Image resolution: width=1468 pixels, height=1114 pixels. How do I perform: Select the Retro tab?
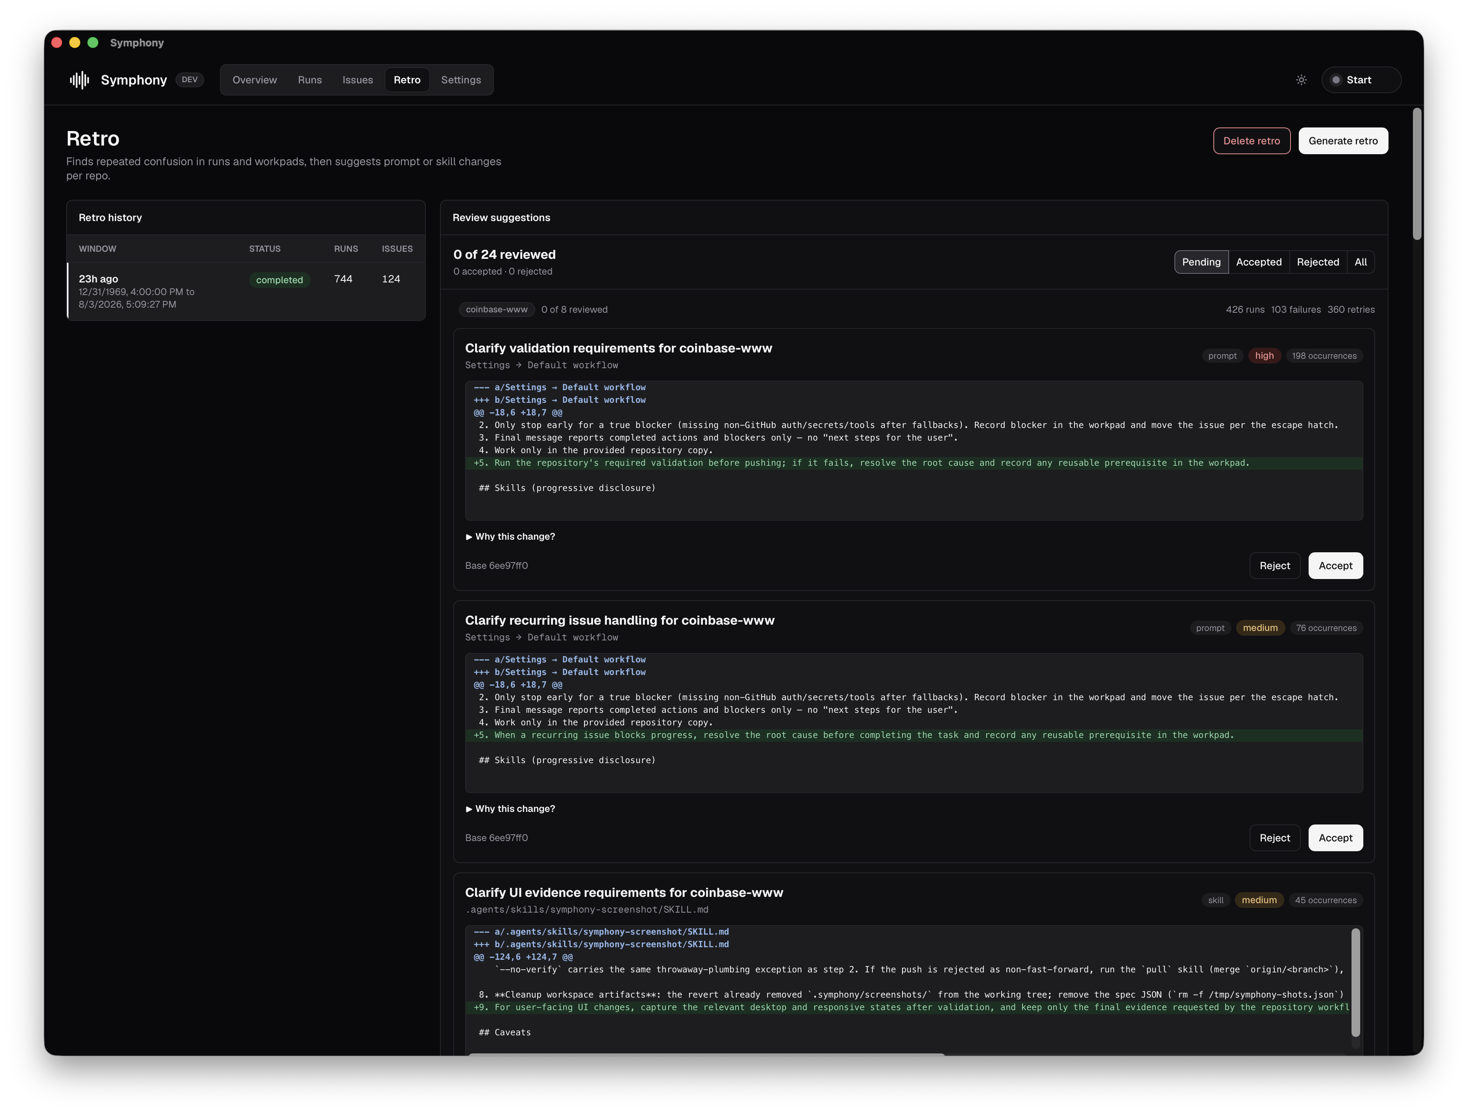coord(407,79)
